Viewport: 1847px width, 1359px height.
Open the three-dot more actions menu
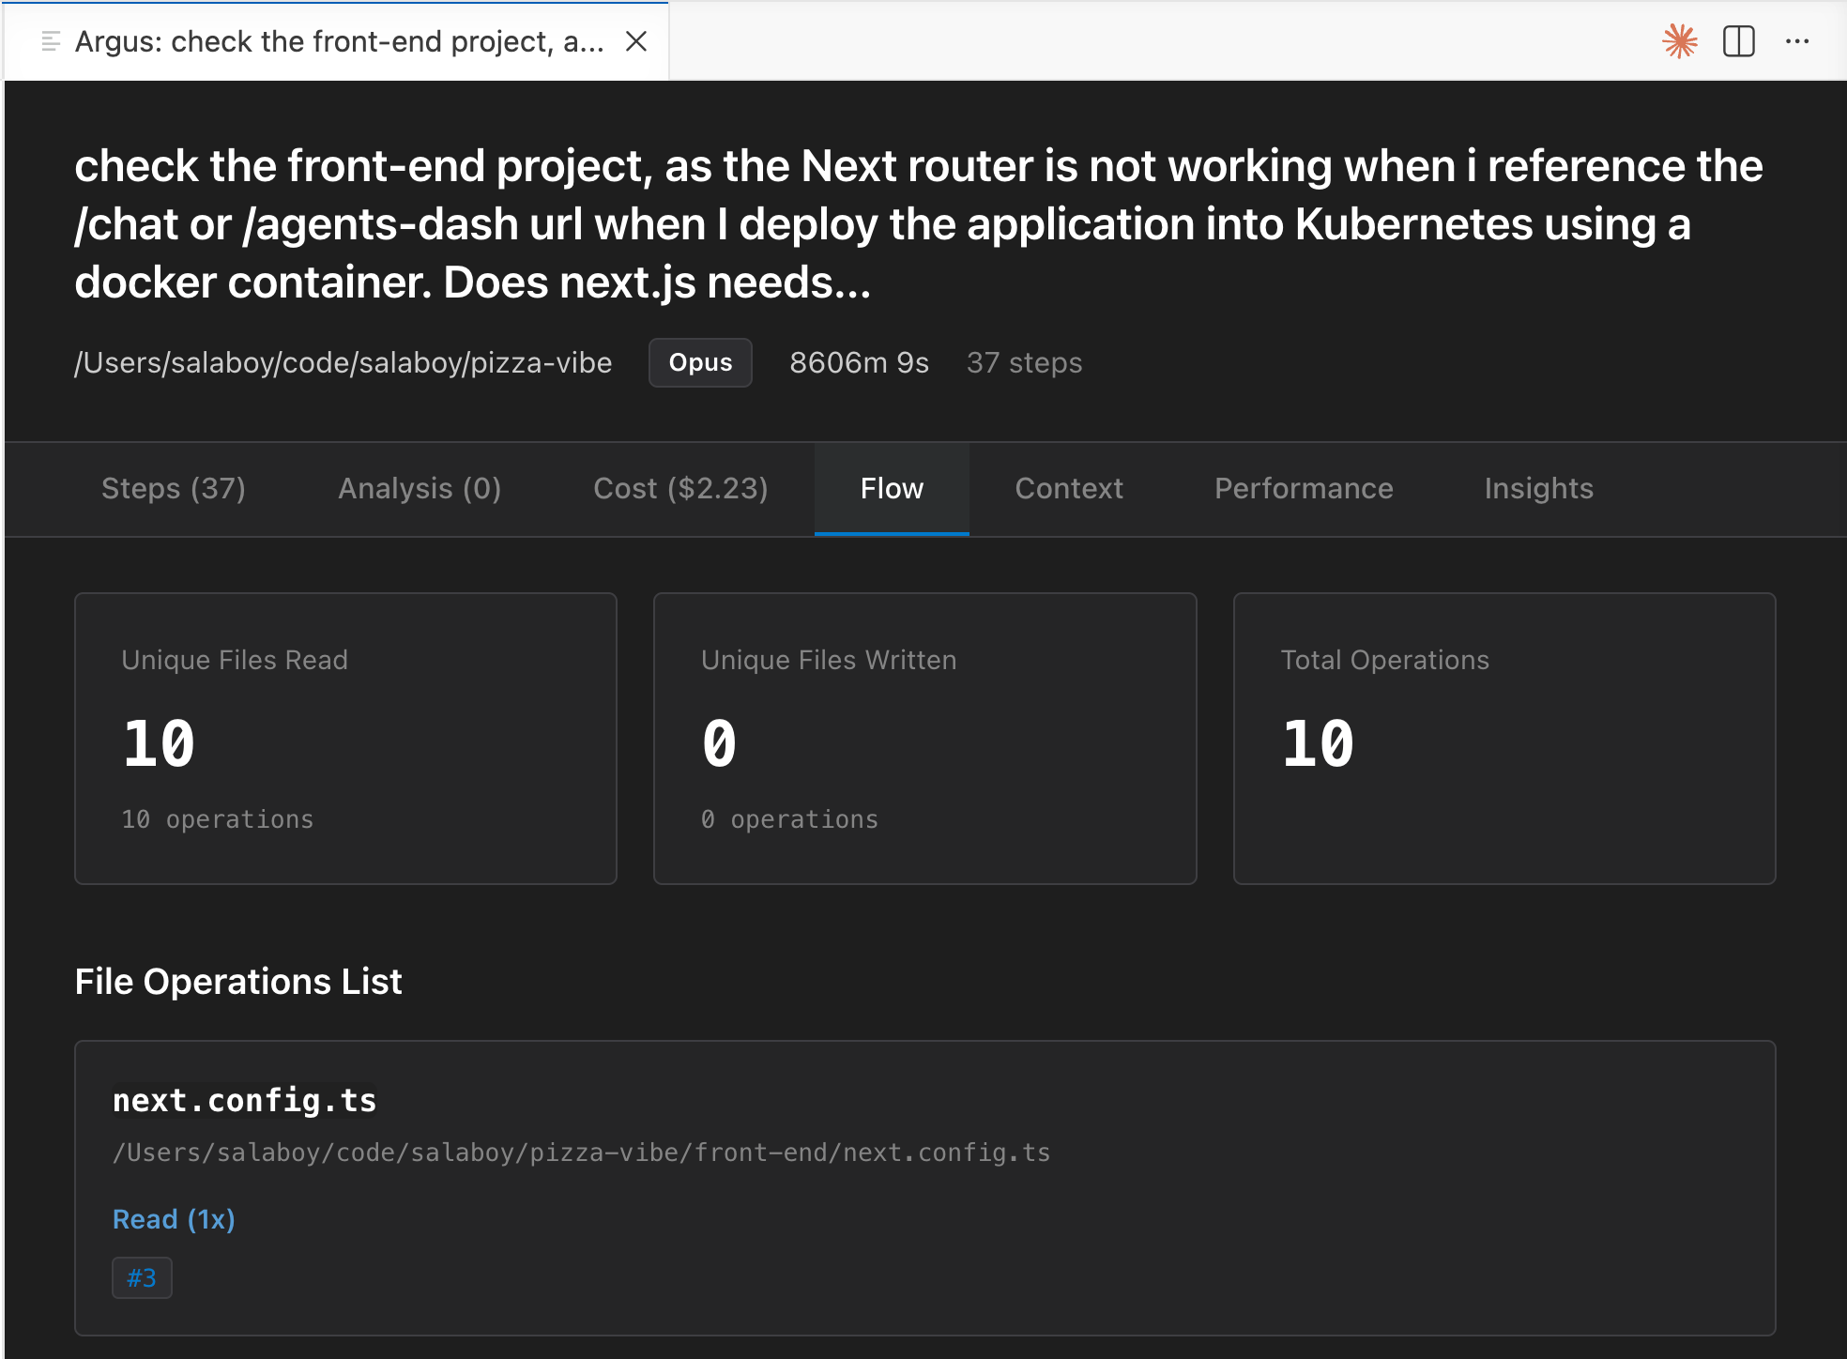pos(1796,41)
